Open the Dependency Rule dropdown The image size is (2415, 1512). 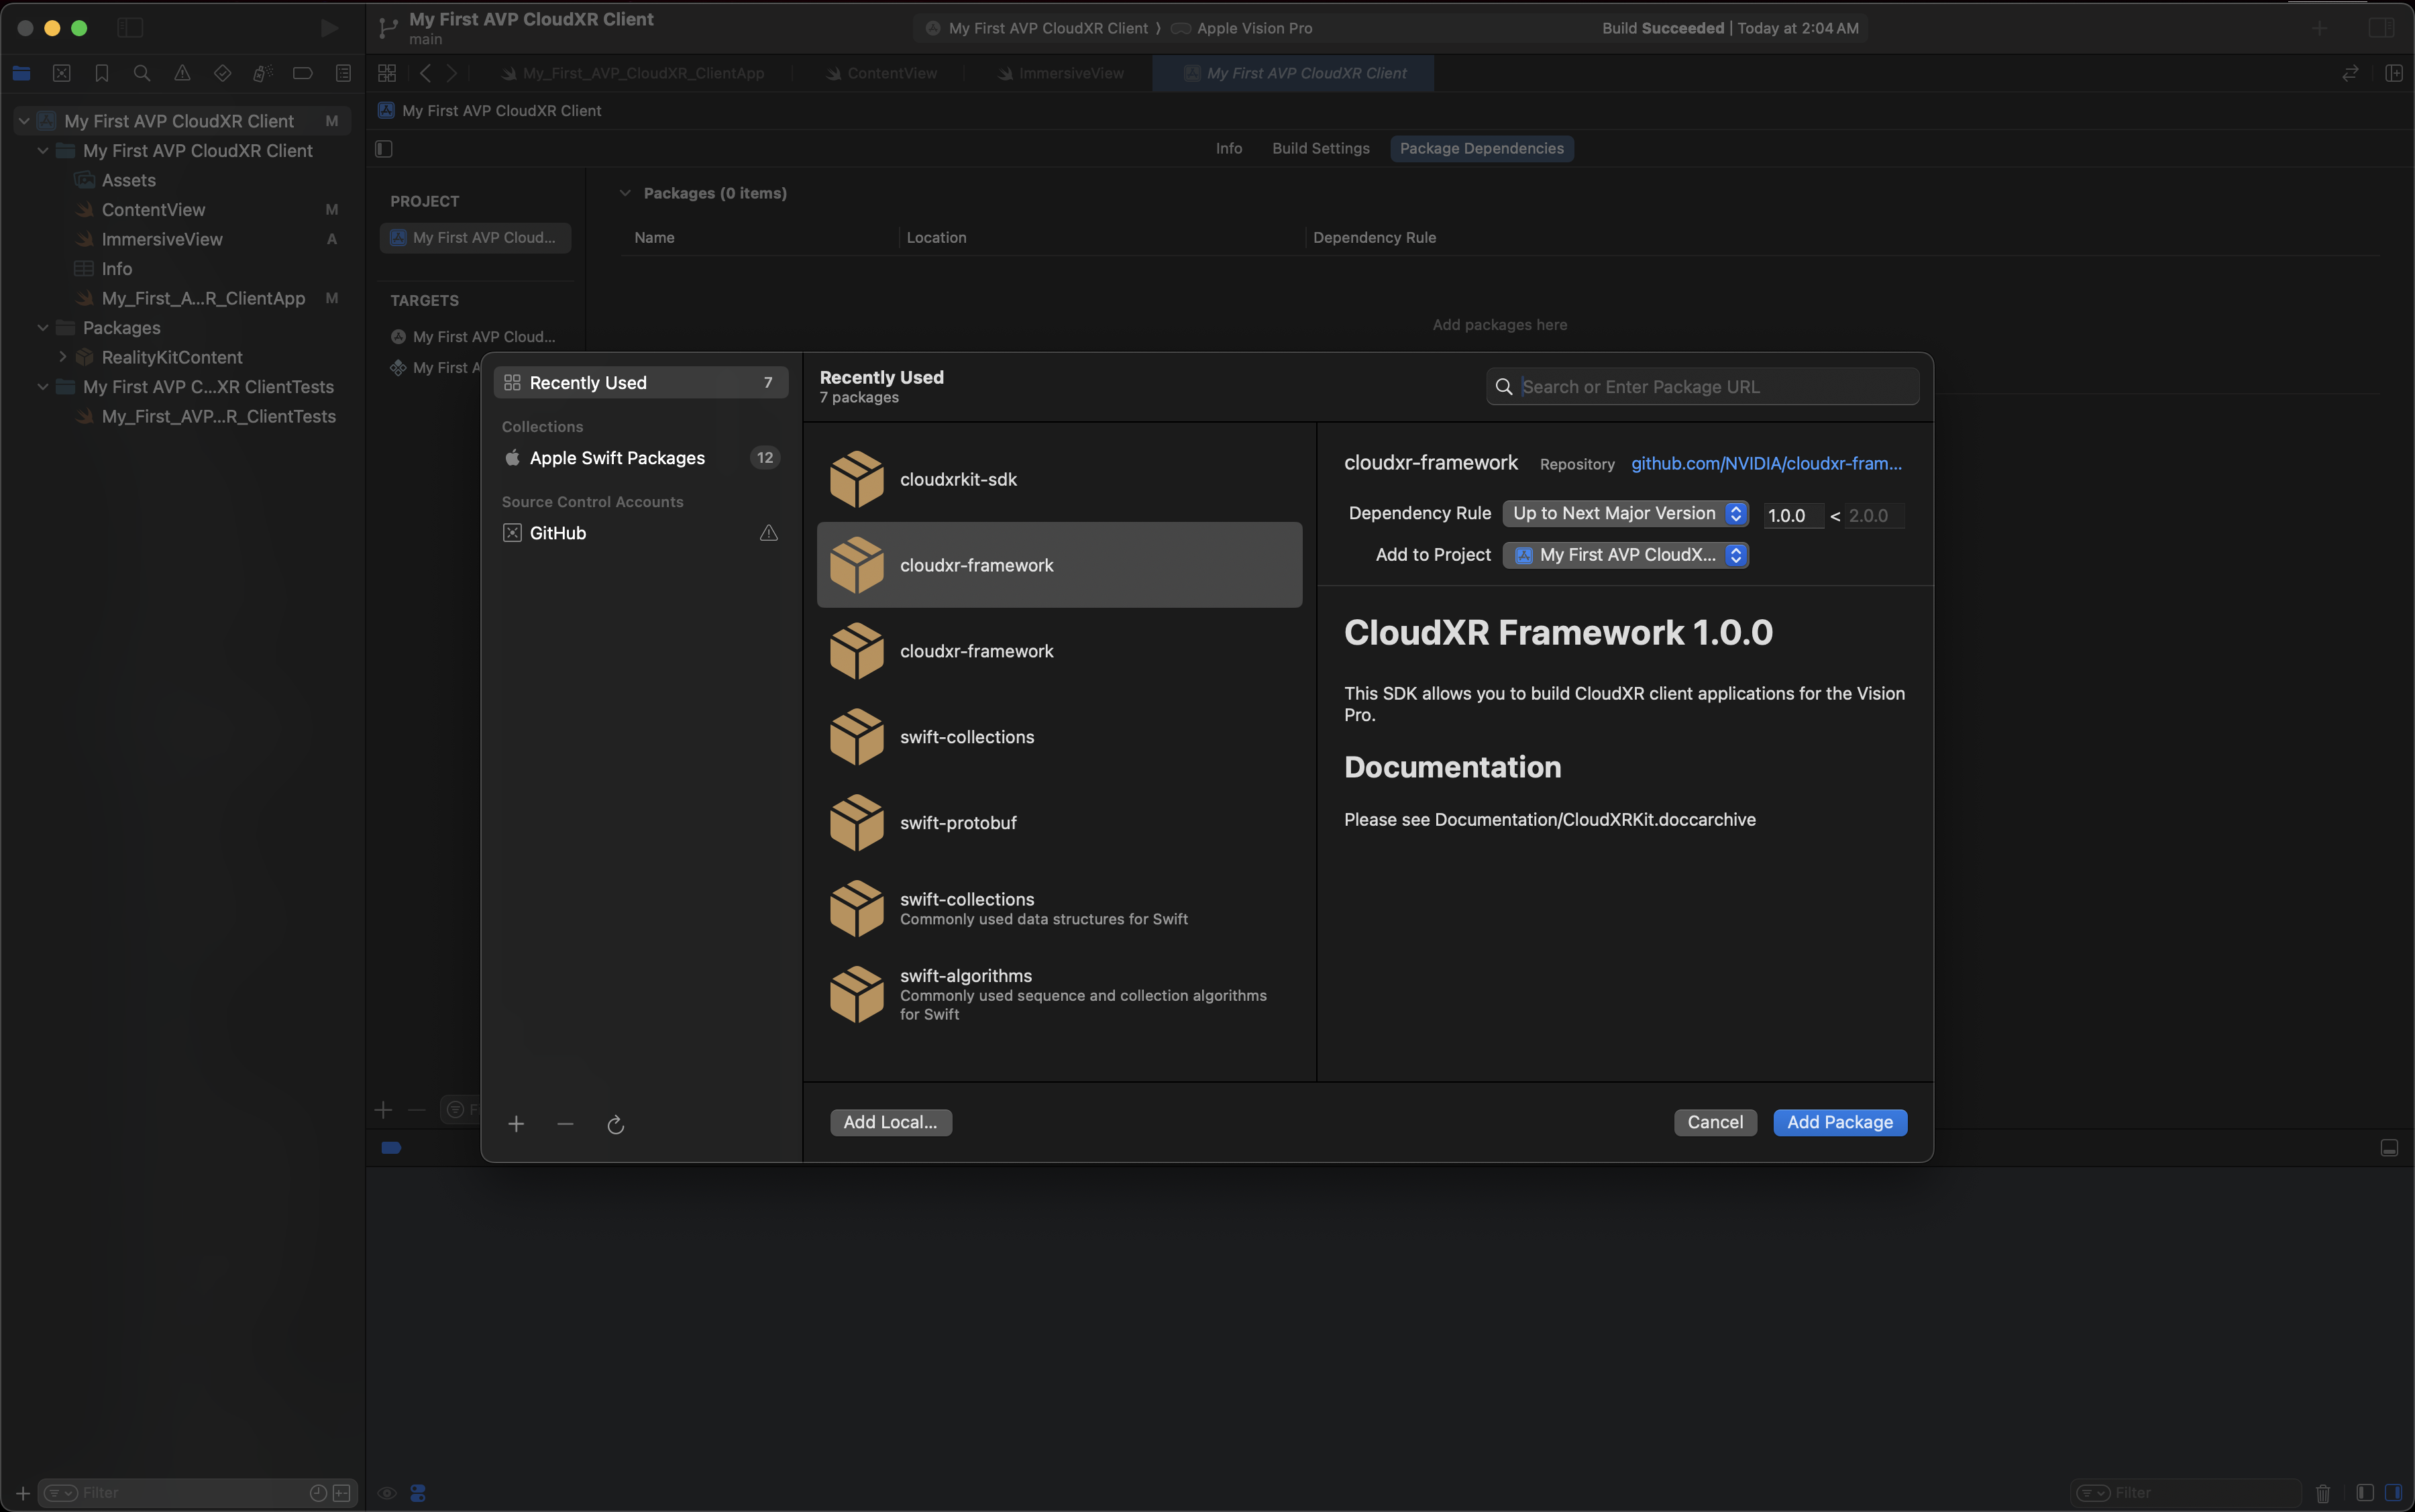click(x=1624, y=513)
